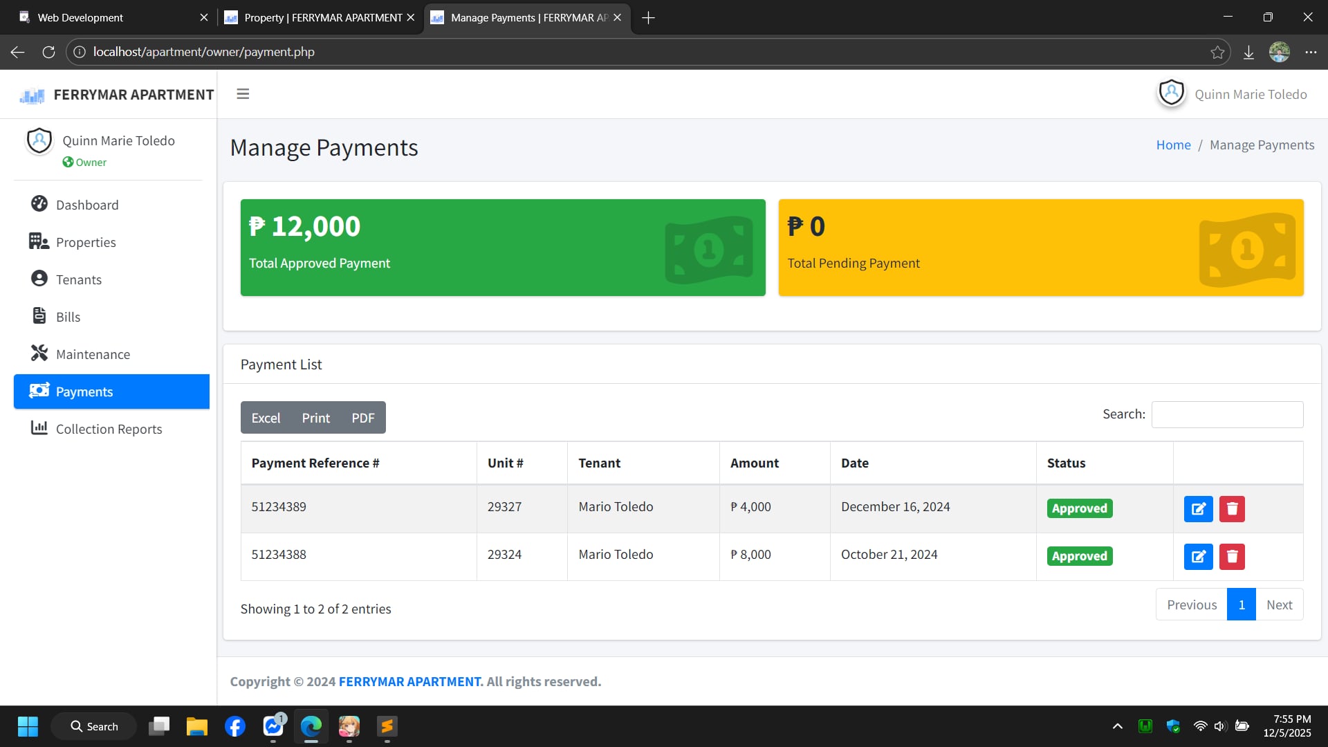Image resolution: width=1328 pixels, height=747 pixels.
Task: Edit payment 51234389 with blue pencil icon
Action: [x=1198, y=508]
